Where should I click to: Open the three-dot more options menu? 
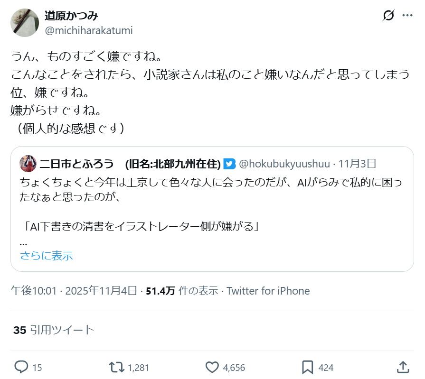pyautogui.click(x=407, y=16)
